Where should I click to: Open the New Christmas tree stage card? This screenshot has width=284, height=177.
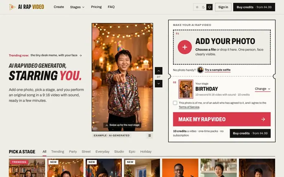[x=142, y=168]
